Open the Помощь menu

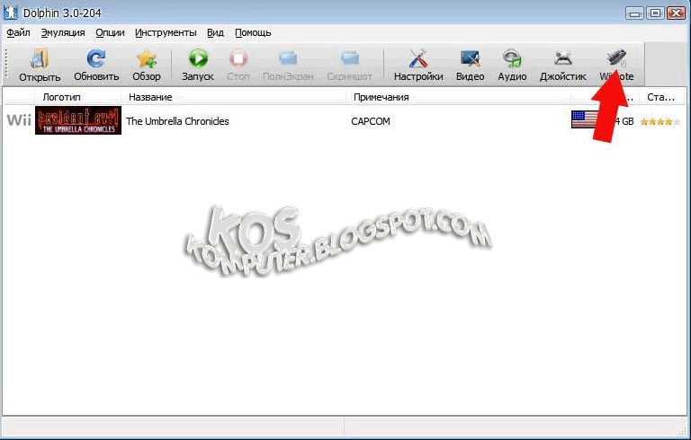pos(253,33)
